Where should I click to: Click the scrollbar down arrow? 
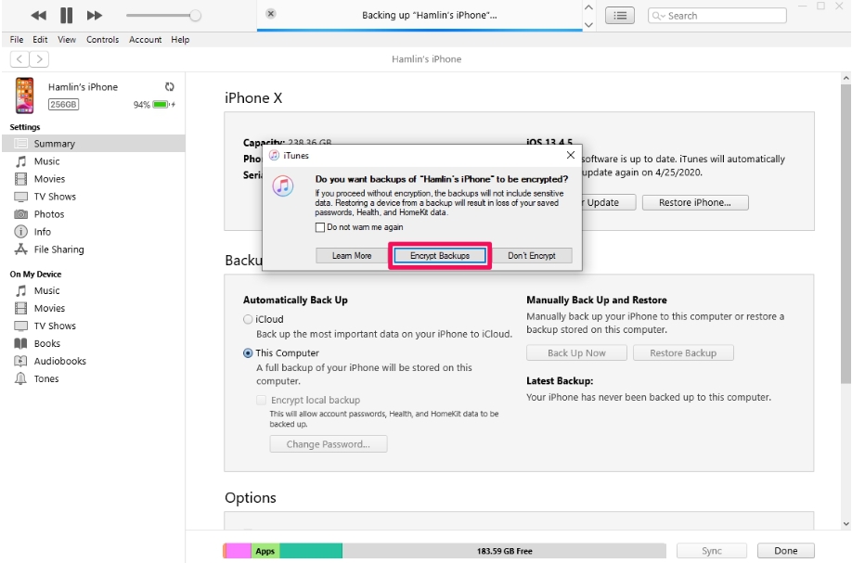846,524
